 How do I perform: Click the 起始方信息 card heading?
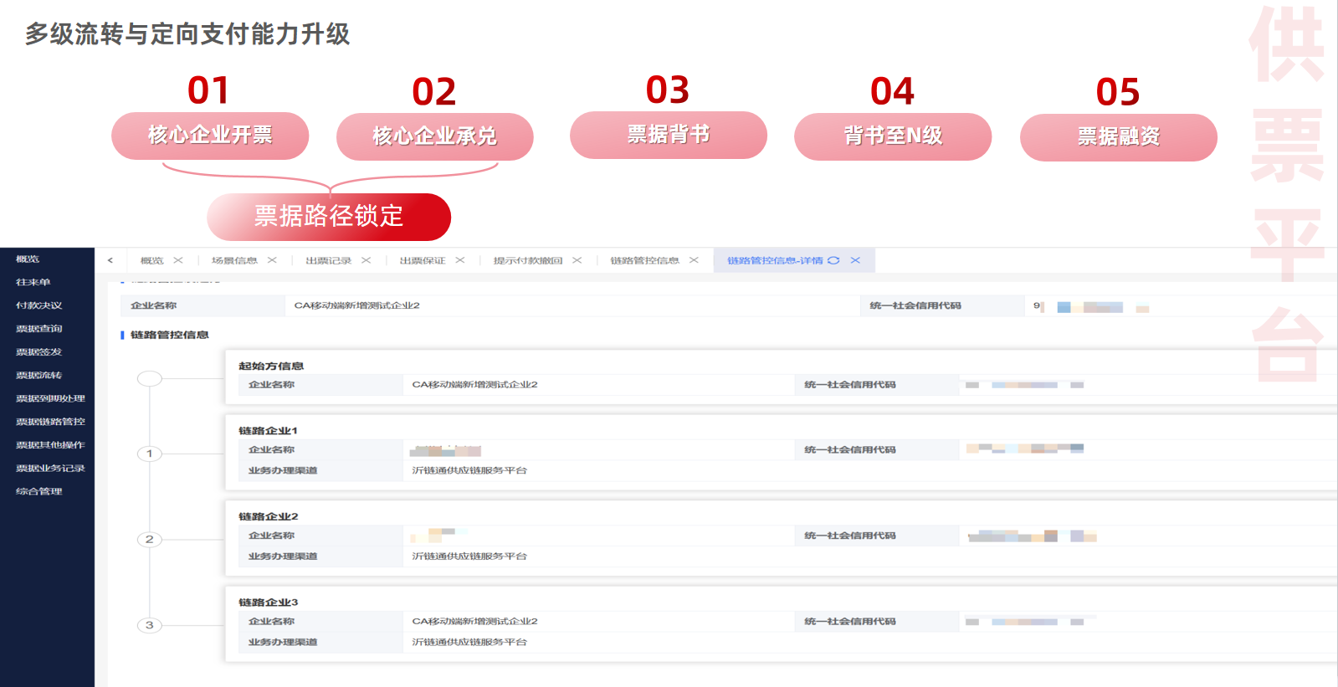[271, 367]
